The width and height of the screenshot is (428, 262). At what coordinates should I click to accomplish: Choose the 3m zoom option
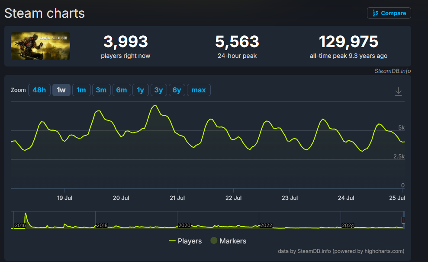(x=101, y=90)
